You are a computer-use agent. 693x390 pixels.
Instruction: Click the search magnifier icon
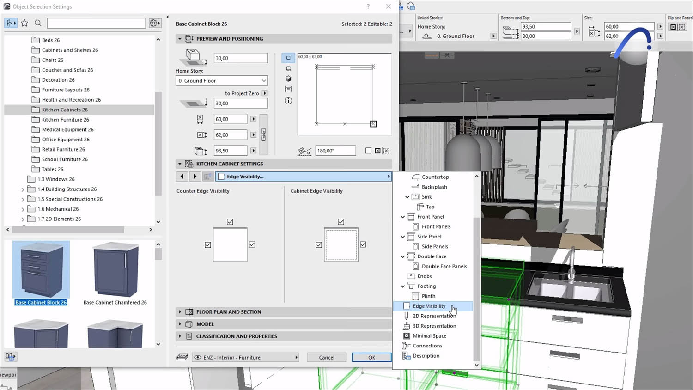[37, 23]
